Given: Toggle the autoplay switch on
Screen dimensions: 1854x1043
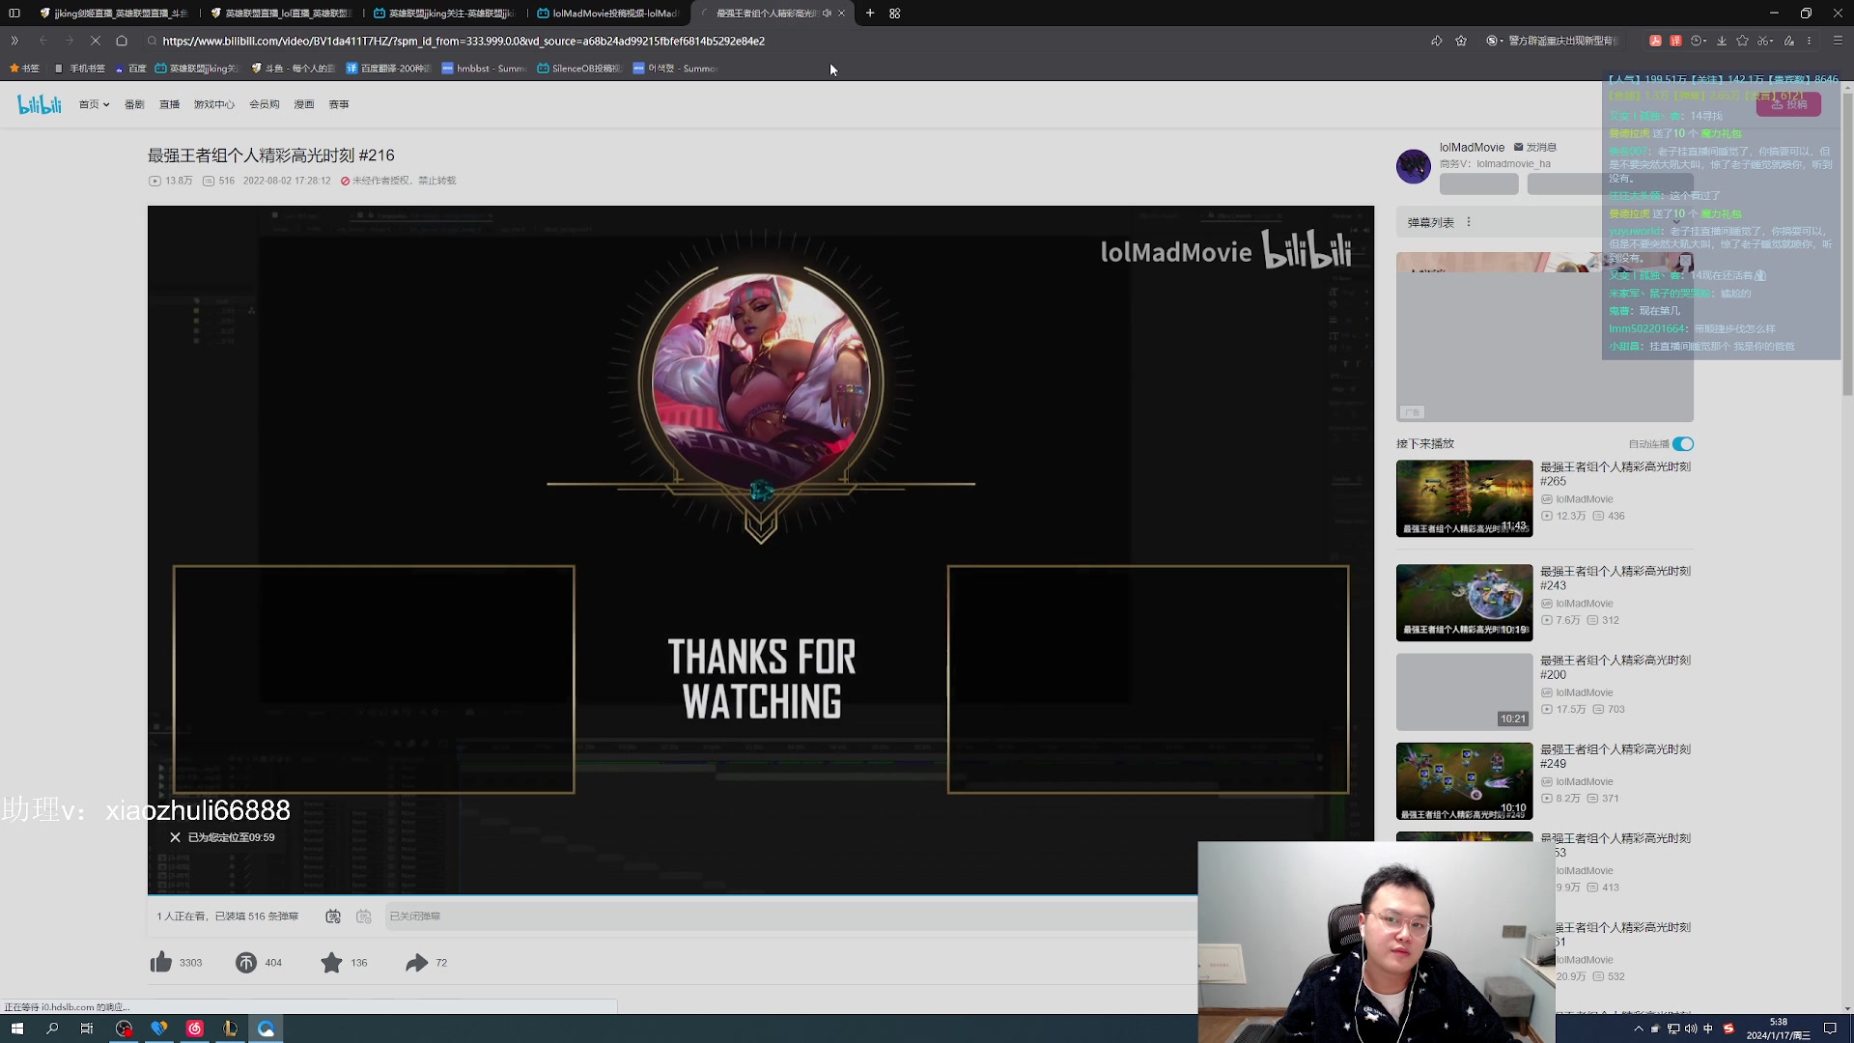Looking at the screenshot, I should (1683, 443).
